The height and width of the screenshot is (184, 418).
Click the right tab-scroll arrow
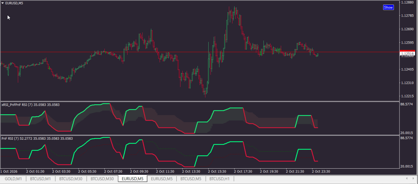tap(413, 178)
